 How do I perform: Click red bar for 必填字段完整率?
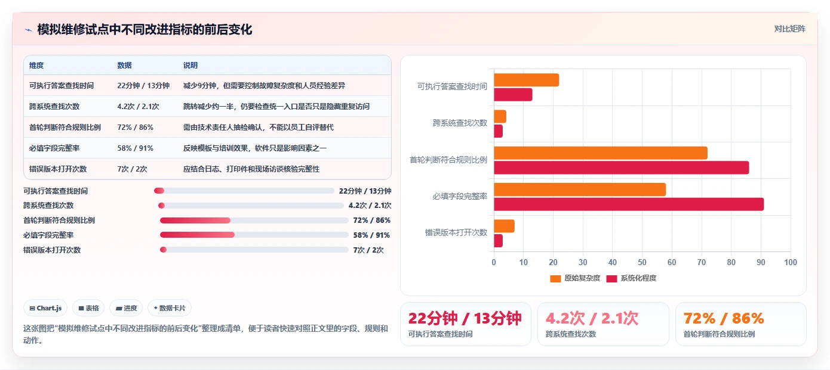point(629,204)
